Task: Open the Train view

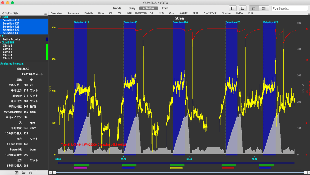Action: click(x=165, y=8)
